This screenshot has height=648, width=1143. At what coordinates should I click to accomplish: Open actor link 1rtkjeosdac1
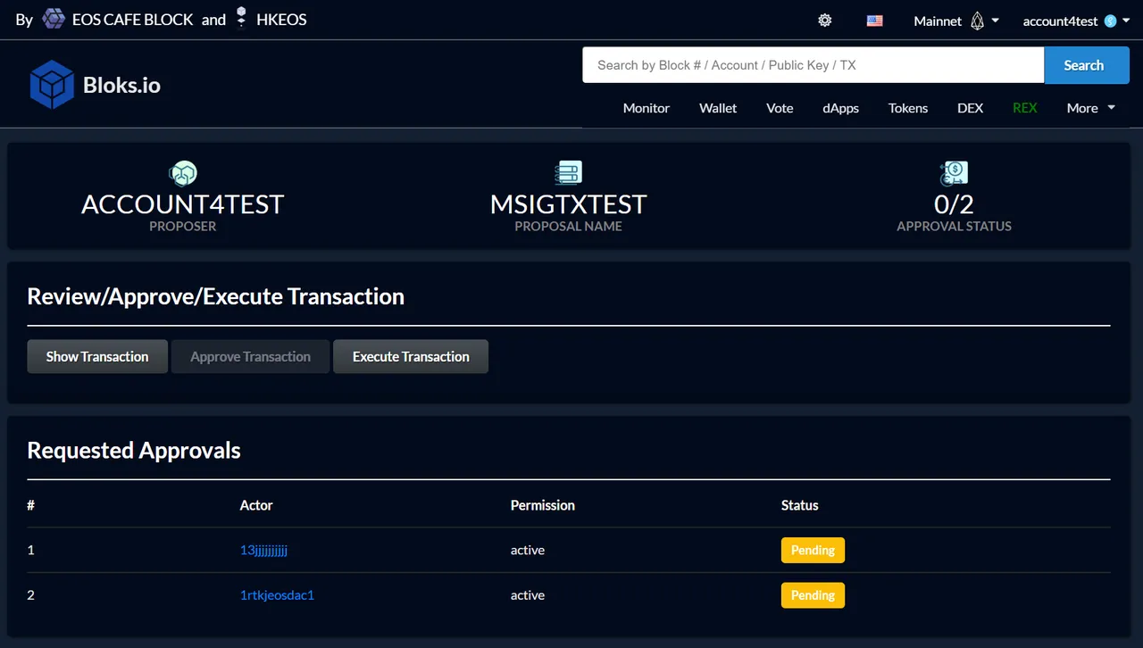[x=277, y=594]
